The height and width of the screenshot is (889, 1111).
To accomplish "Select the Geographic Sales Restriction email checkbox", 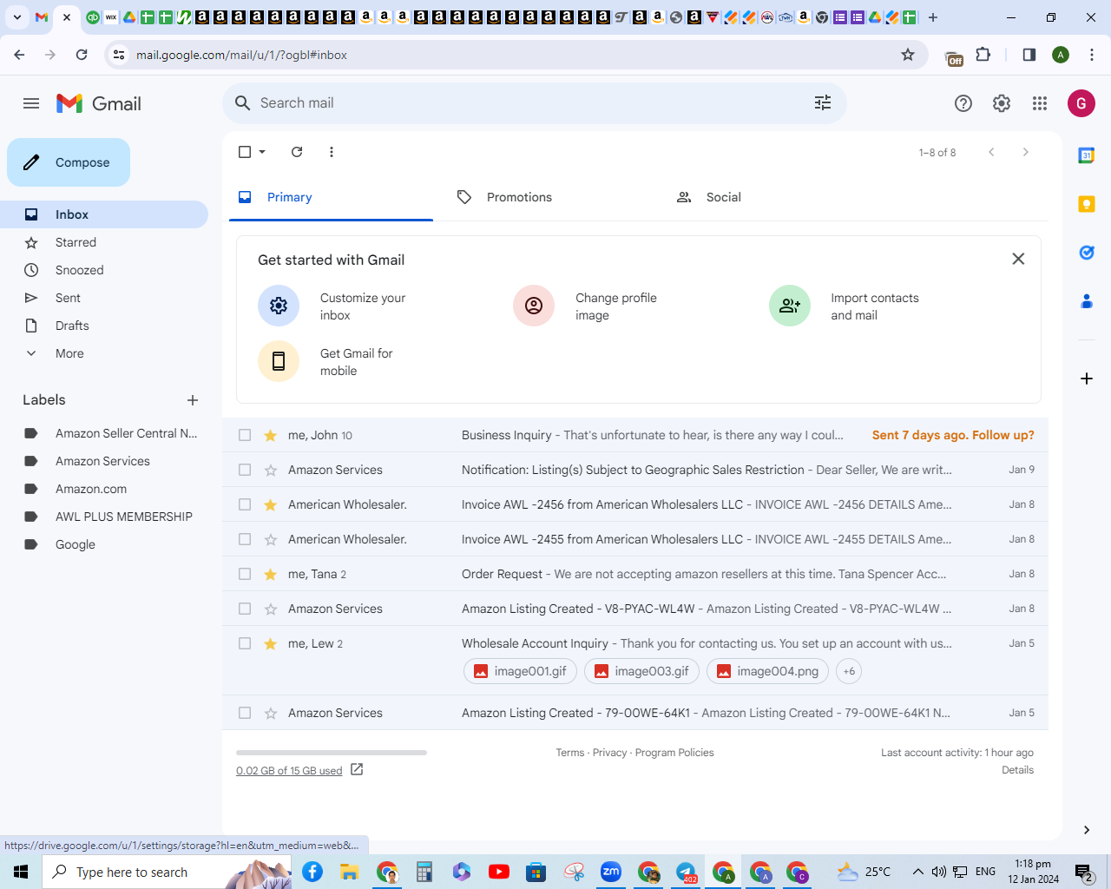I will pos(245,470).
